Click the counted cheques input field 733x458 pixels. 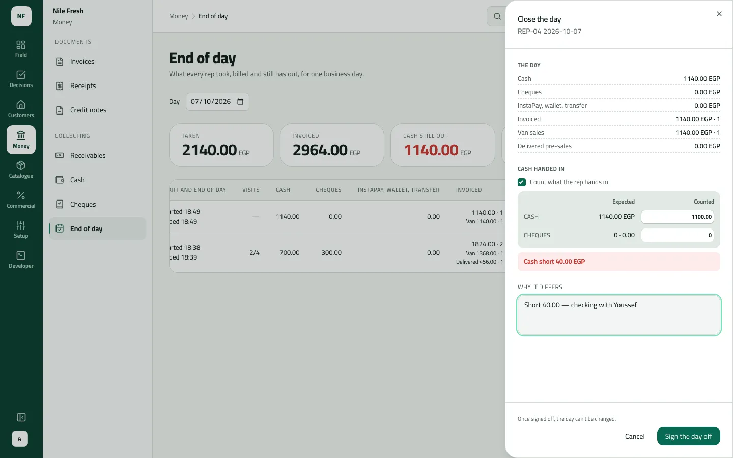tap(678, 235)
